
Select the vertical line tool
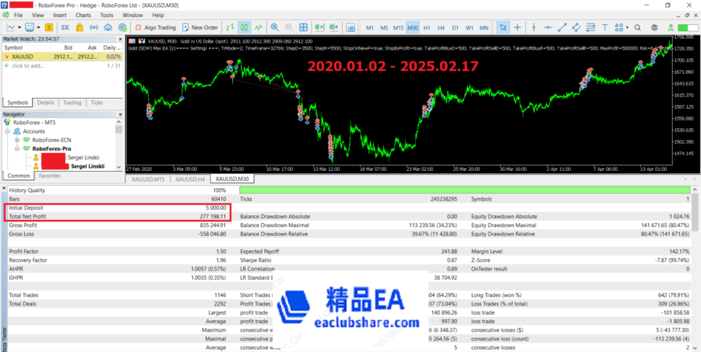(x=534, y=28)
